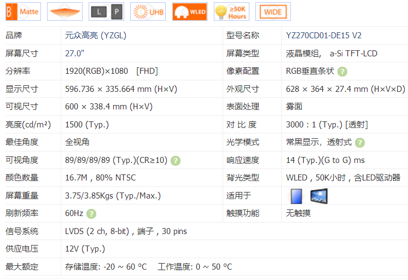
Task: Click the 分辨率 row label
Action: [18, 71]
